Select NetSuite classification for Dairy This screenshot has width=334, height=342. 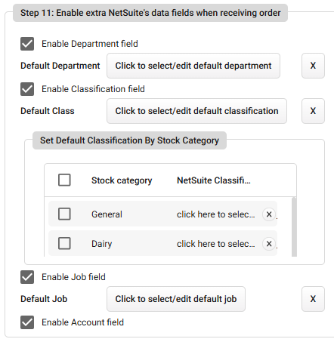click(x=215, y=244)
